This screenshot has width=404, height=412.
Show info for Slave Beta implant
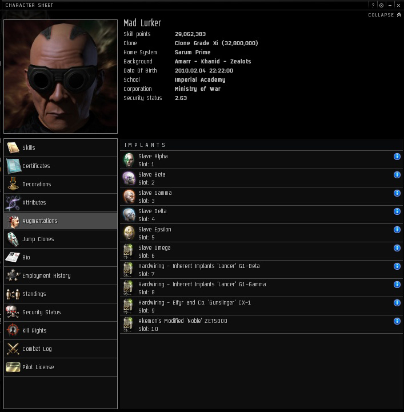[397, 175]
